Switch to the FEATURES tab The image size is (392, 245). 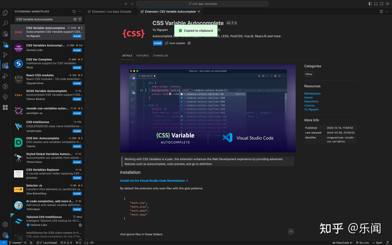point(142,56)
